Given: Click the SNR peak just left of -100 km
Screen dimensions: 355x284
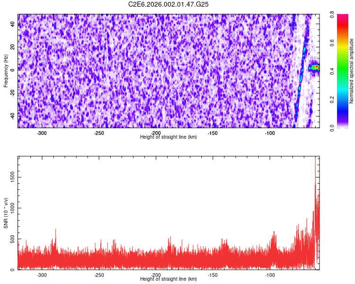Looking at the screenshot, I should pos(274,234).
